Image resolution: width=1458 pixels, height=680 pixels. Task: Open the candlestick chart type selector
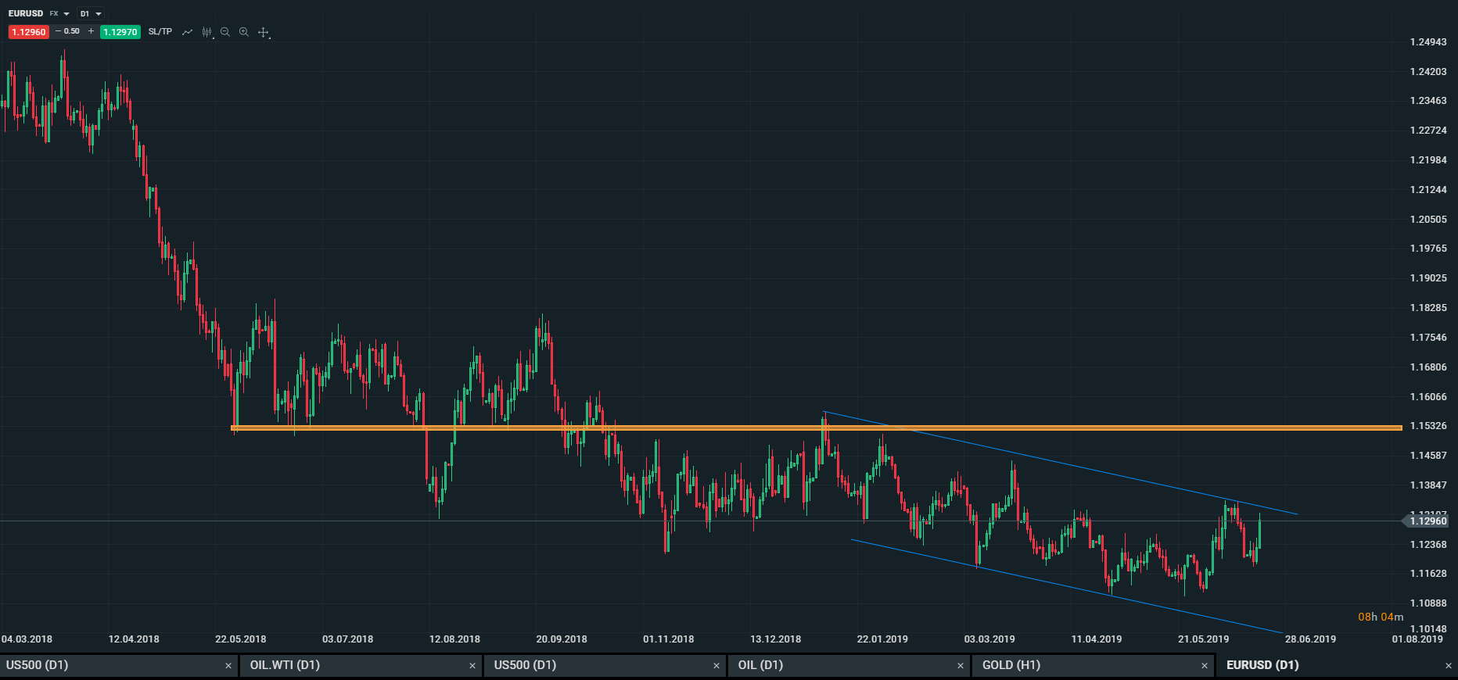click(x=207, y=32)
